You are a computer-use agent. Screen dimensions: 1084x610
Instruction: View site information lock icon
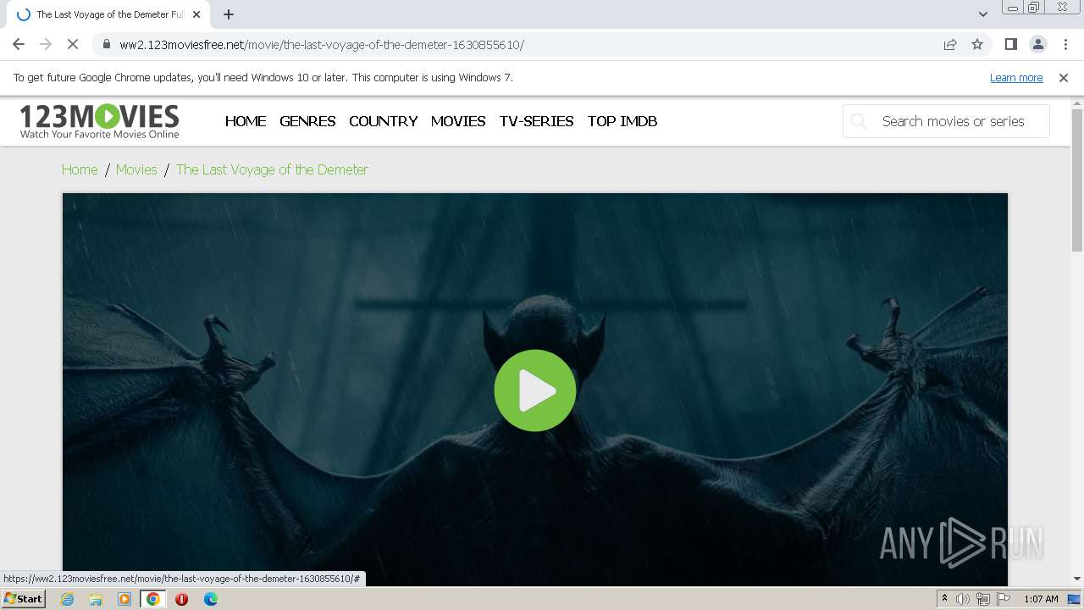(106, 44)
